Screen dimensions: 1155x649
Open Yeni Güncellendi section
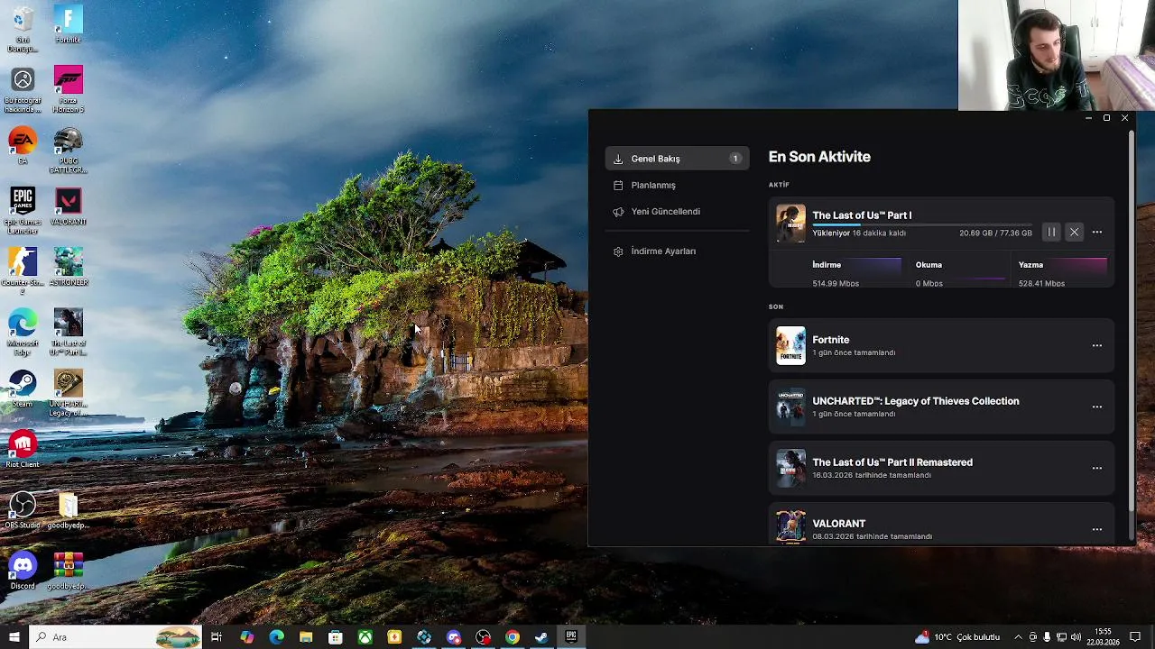[677, 211]
